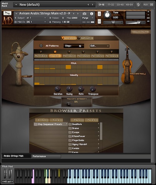Click the AUX button
Image resolution: width=156 pixels, height=185 pixels.
pyautogui.click(x=146, y=5)
